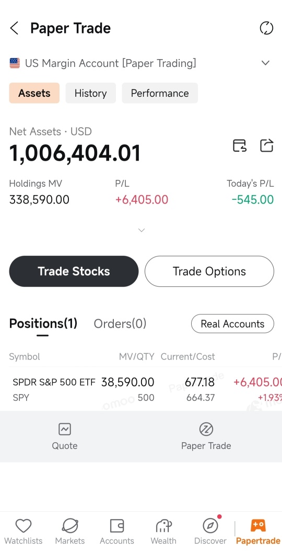Image resolution: width=282 pixels, height=551 pixels.
Task: Switch to the Performance tab
Action: pyautogui.click(x=160, y=93)
